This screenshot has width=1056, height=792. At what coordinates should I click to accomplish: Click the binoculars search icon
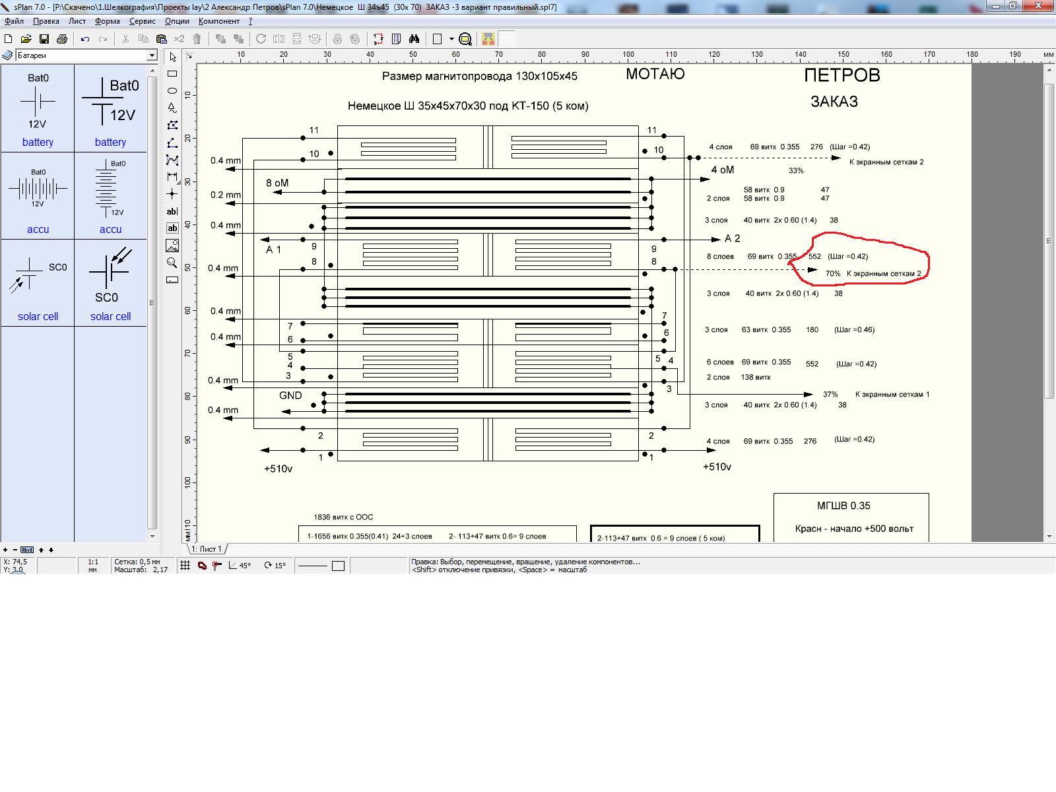(x=414, y=39)
